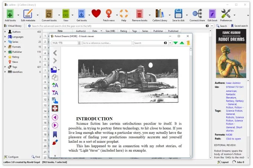Expand the Tags category
This screenshot has height=168, width=253.
(5, 67)
